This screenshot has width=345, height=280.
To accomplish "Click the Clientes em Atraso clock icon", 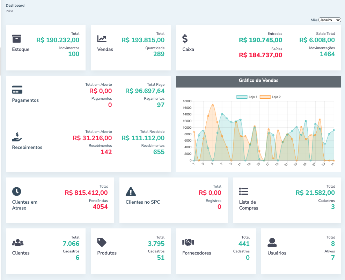I will pos(17,191).
